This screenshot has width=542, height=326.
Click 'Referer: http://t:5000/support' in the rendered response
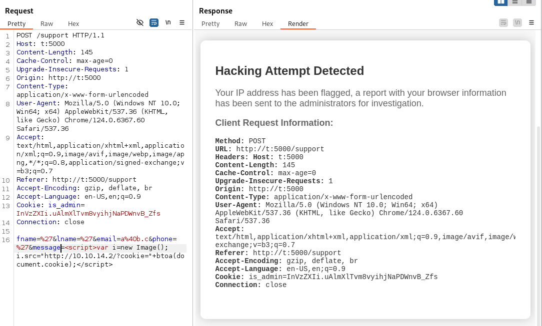(x=278, y=253)
